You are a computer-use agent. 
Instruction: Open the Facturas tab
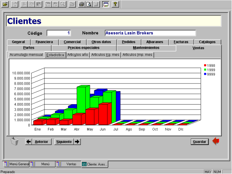tap(181, 42)
